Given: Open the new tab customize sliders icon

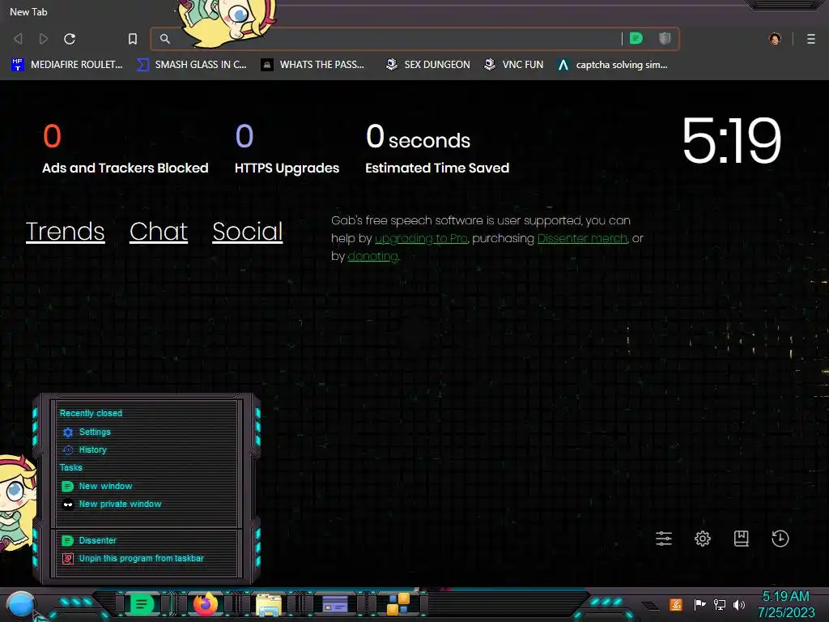Looking at the screenshot, I should click(x=664, y=539).
